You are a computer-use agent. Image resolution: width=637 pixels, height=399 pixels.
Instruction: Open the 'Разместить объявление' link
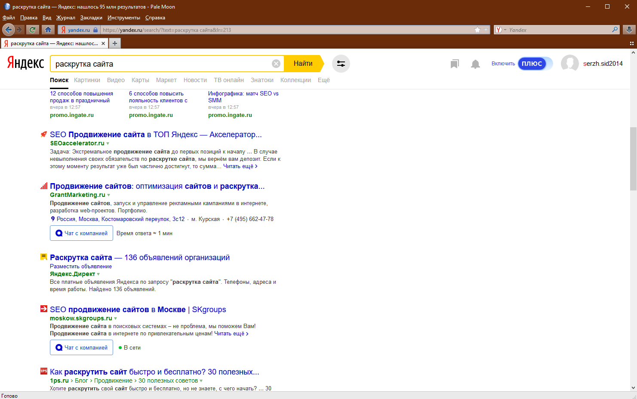[x=81, y=267]
